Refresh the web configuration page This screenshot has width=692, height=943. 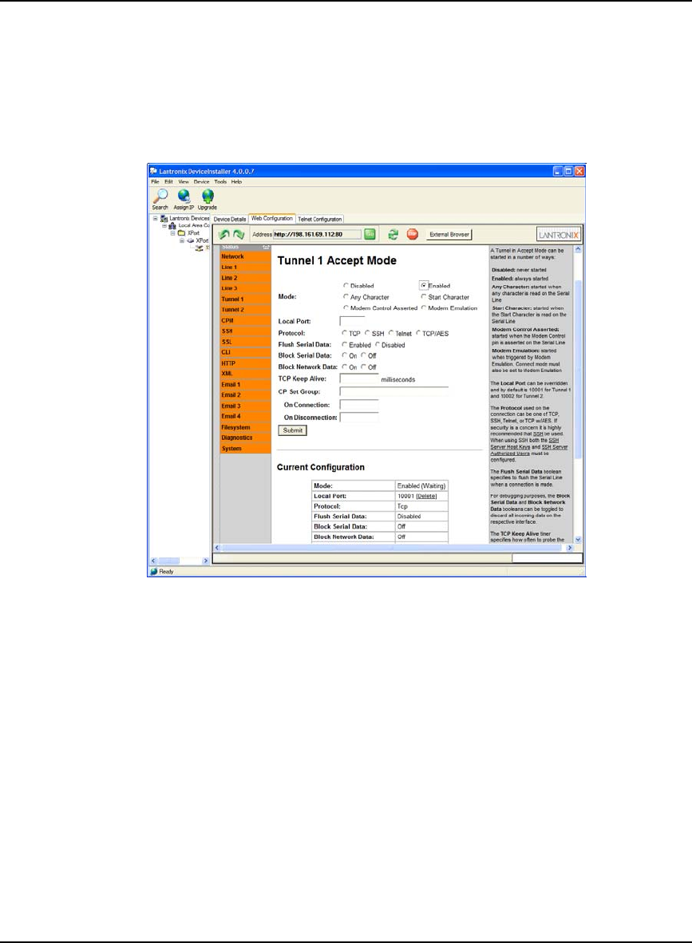(393, 235)
